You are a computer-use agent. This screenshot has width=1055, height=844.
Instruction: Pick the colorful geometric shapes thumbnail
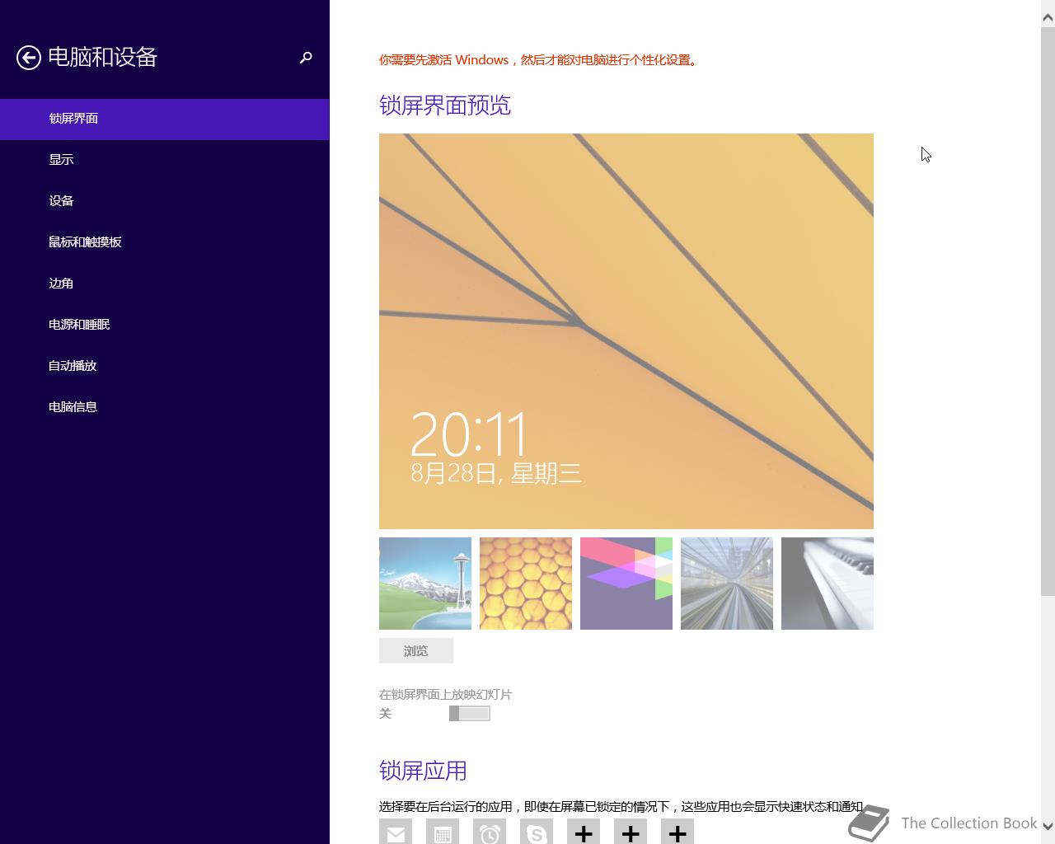click(626, 584)
